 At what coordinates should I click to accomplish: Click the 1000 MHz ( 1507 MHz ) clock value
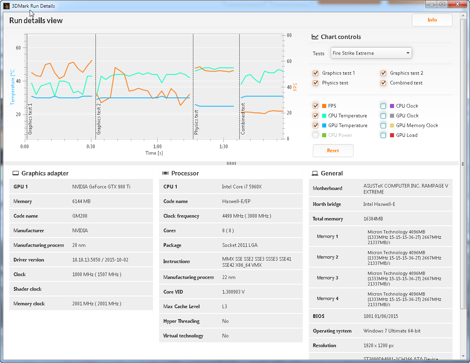pyautogui.click(x=97, y=274)
